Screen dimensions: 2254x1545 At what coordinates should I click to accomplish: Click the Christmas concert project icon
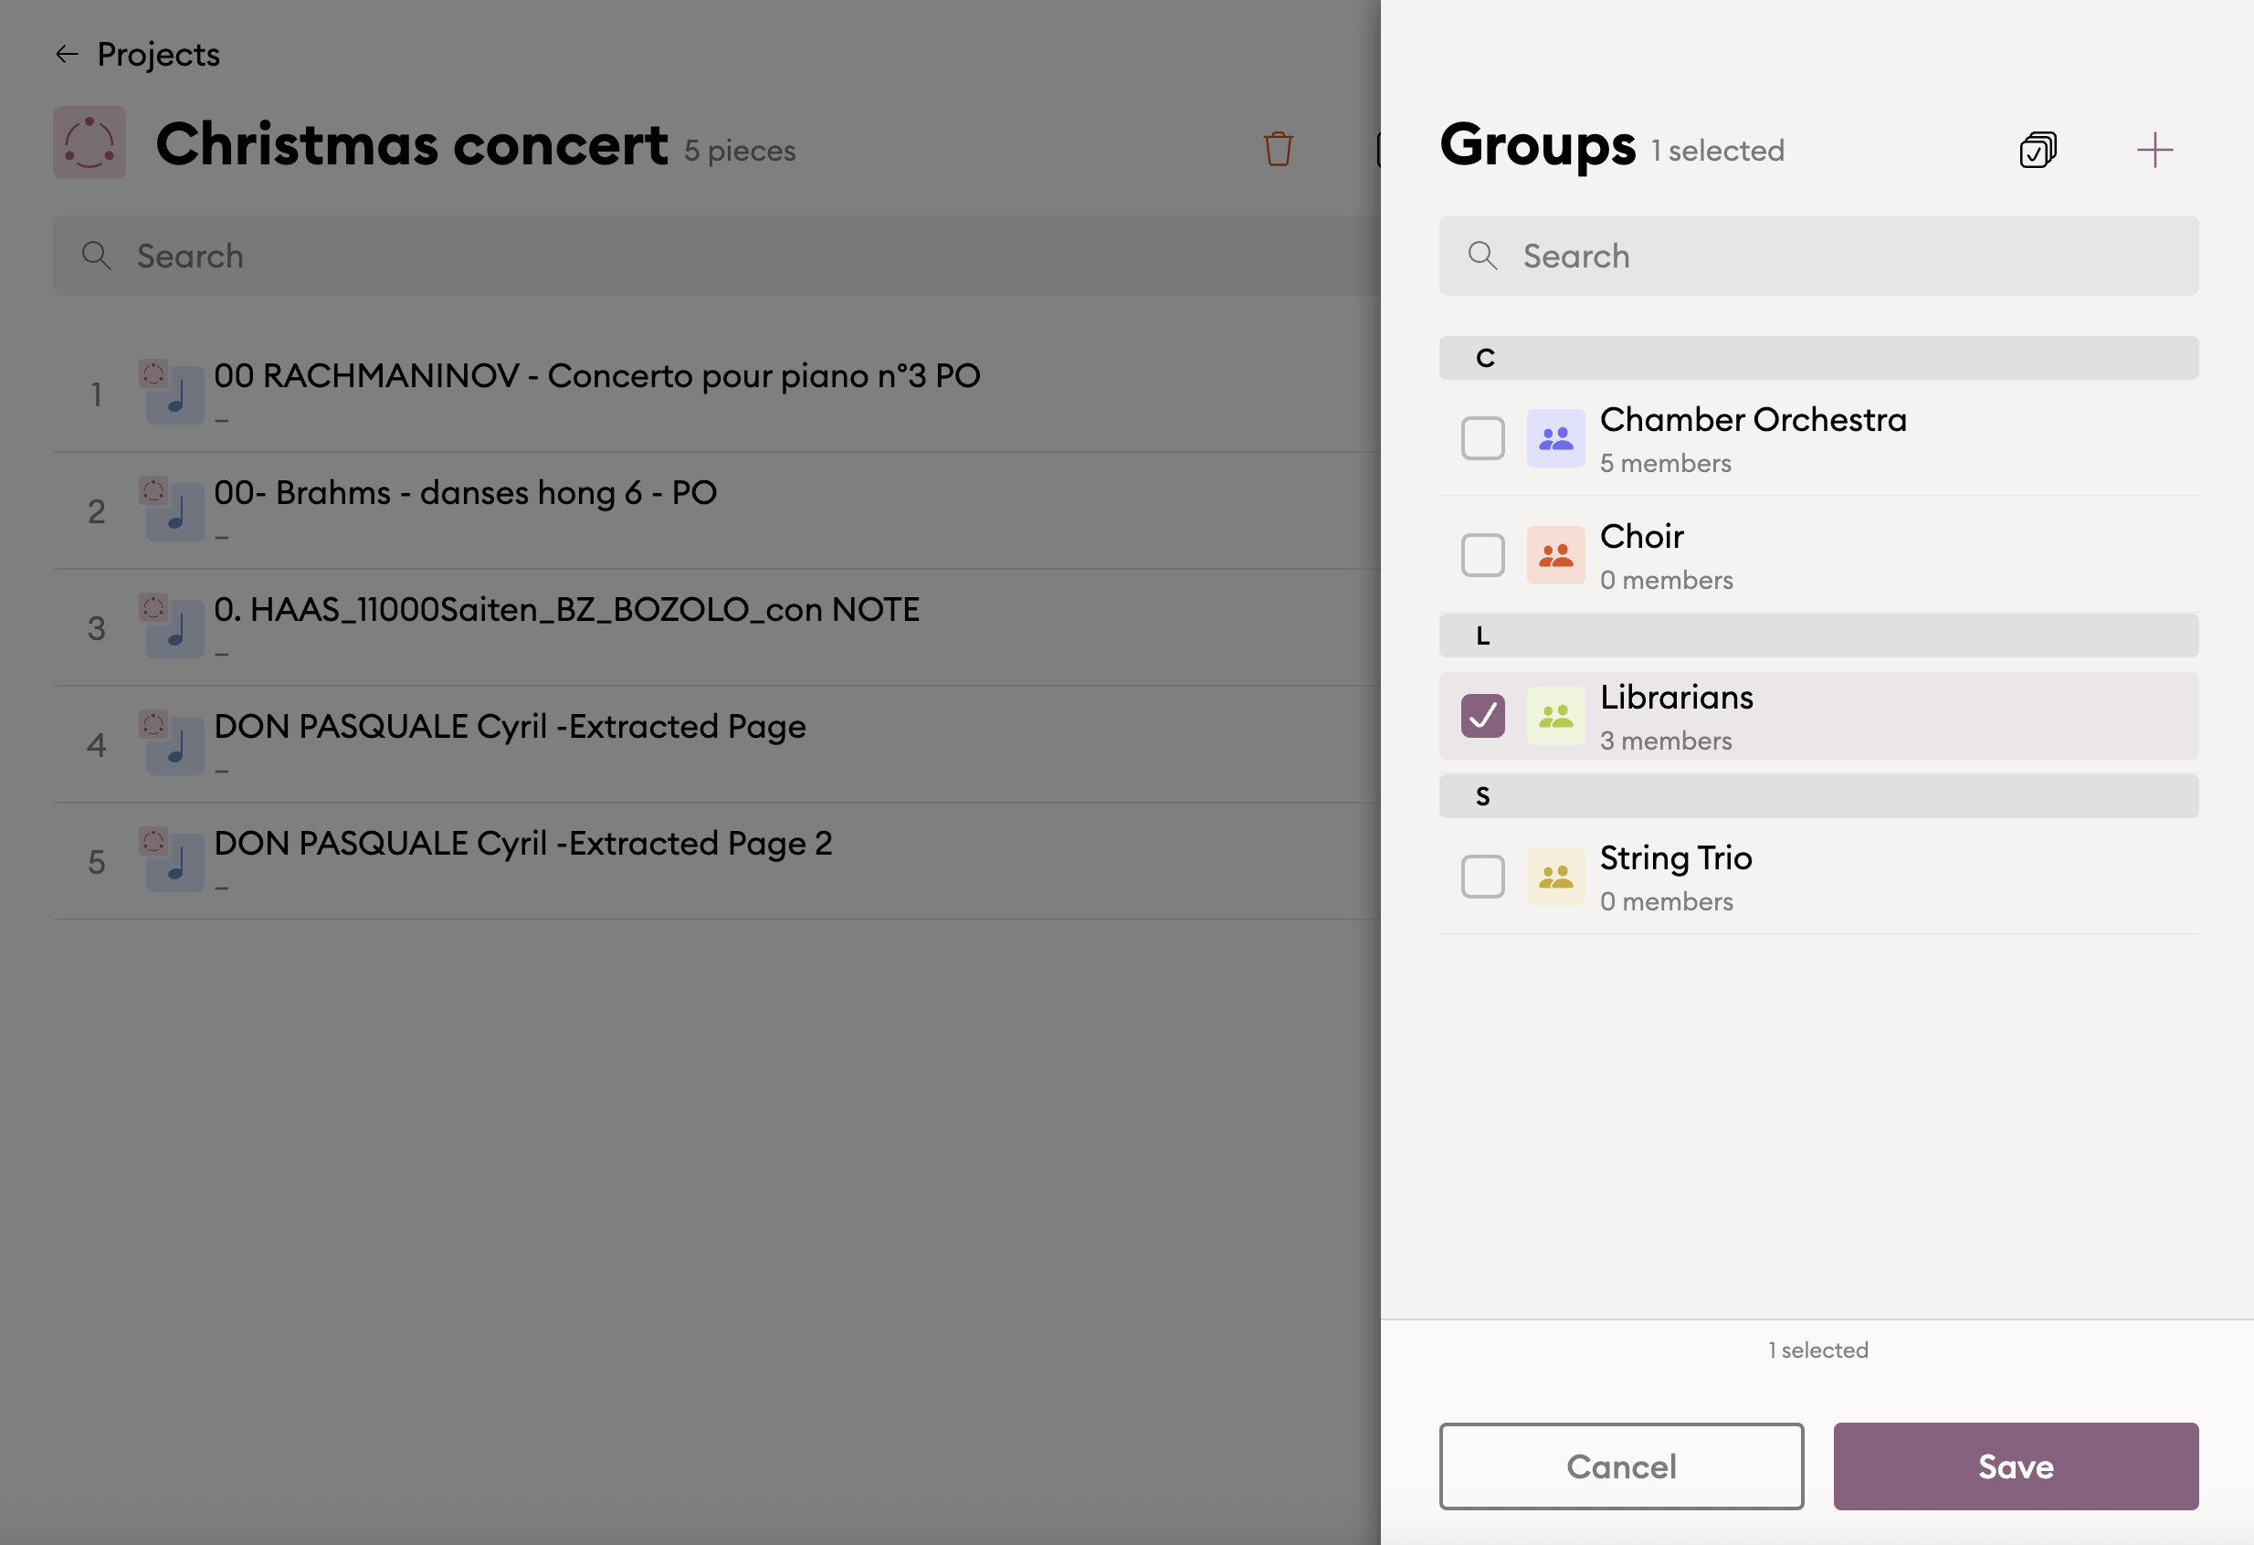[x=90, y=142]
